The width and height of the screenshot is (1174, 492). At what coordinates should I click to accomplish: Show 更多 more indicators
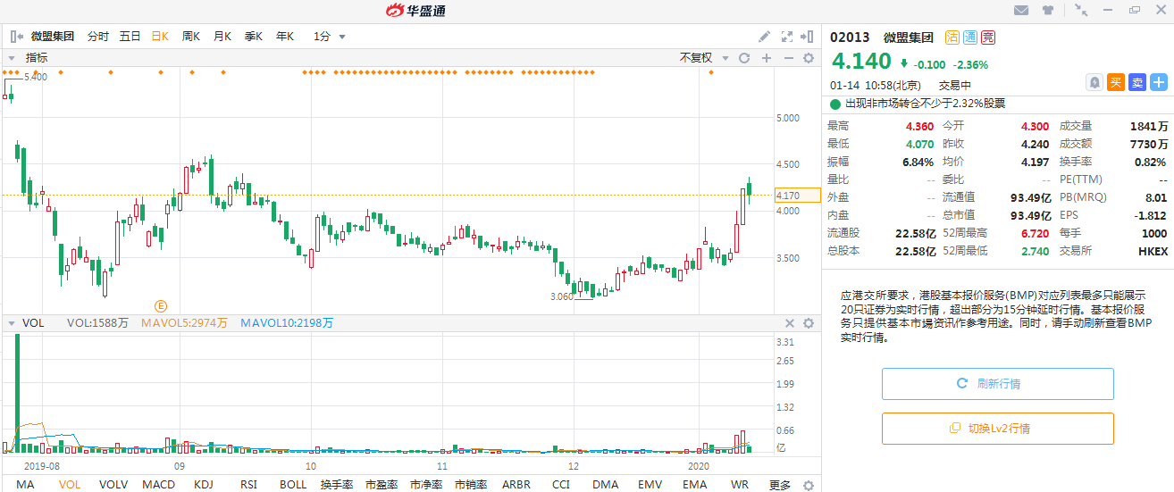pos(780,485)
